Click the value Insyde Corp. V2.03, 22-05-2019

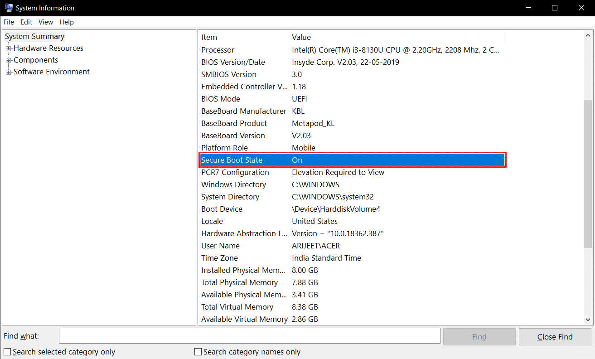pos(345,62)
